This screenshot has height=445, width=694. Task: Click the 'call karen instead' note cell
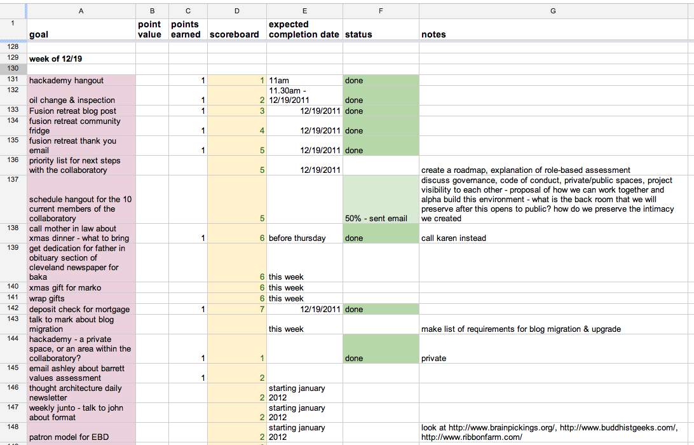[553, 238]
